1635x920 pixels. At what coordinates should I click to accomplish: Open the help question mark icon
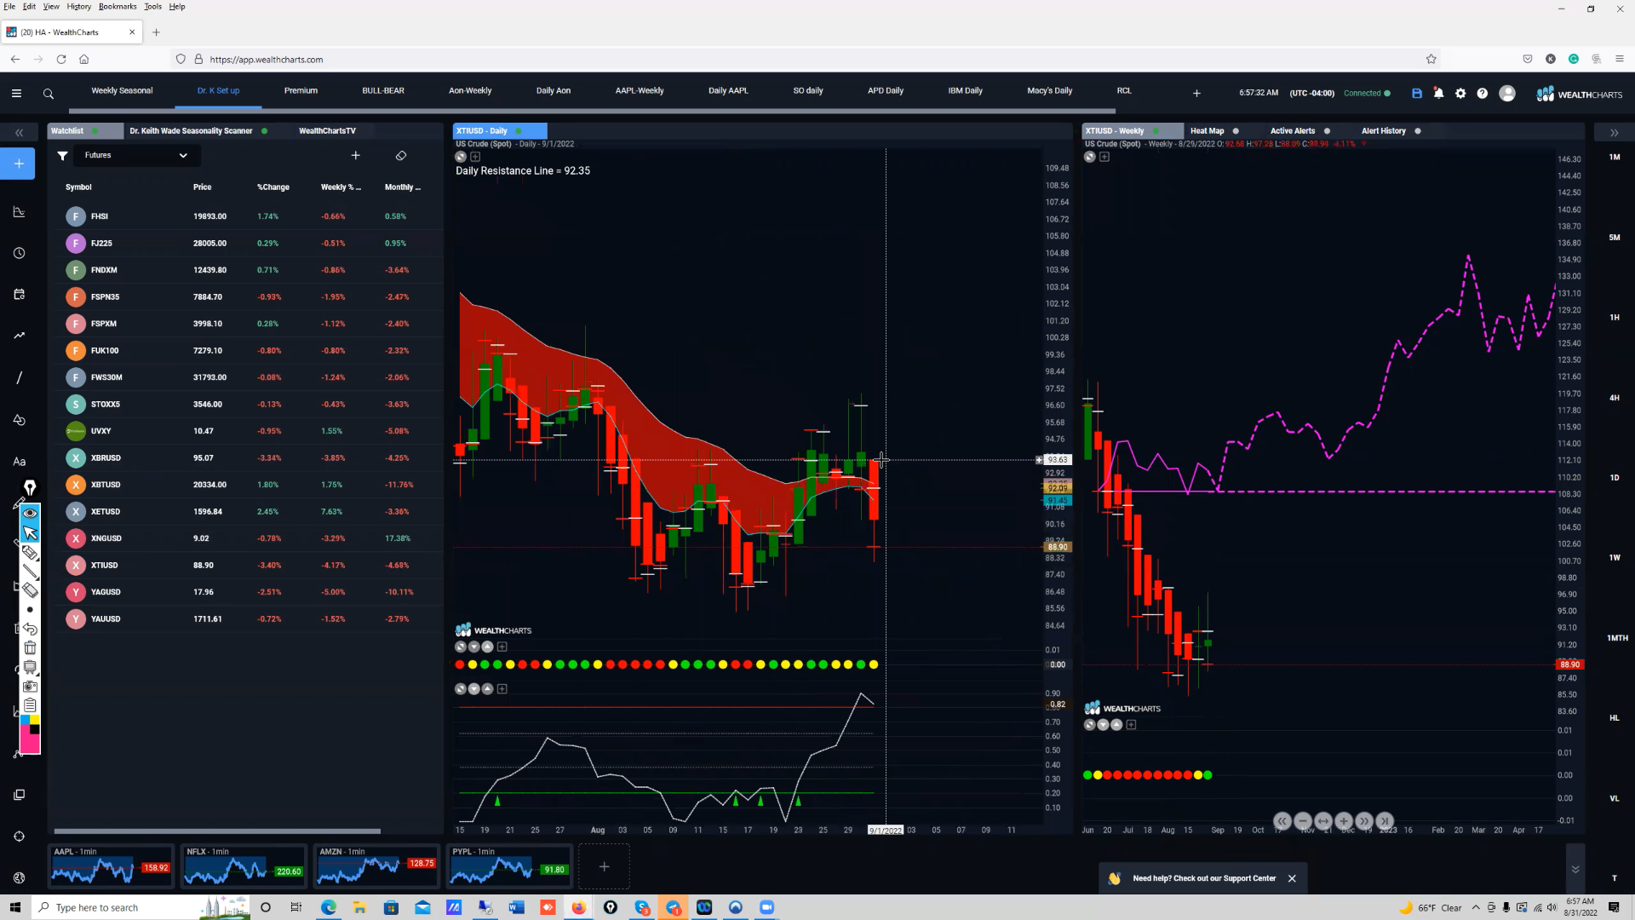pos(1483,94)
